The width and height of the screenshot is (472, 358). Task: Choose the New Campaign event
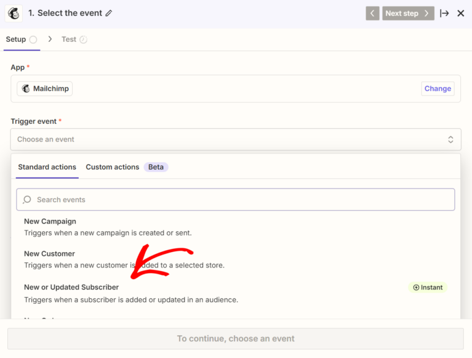[236, 227]
